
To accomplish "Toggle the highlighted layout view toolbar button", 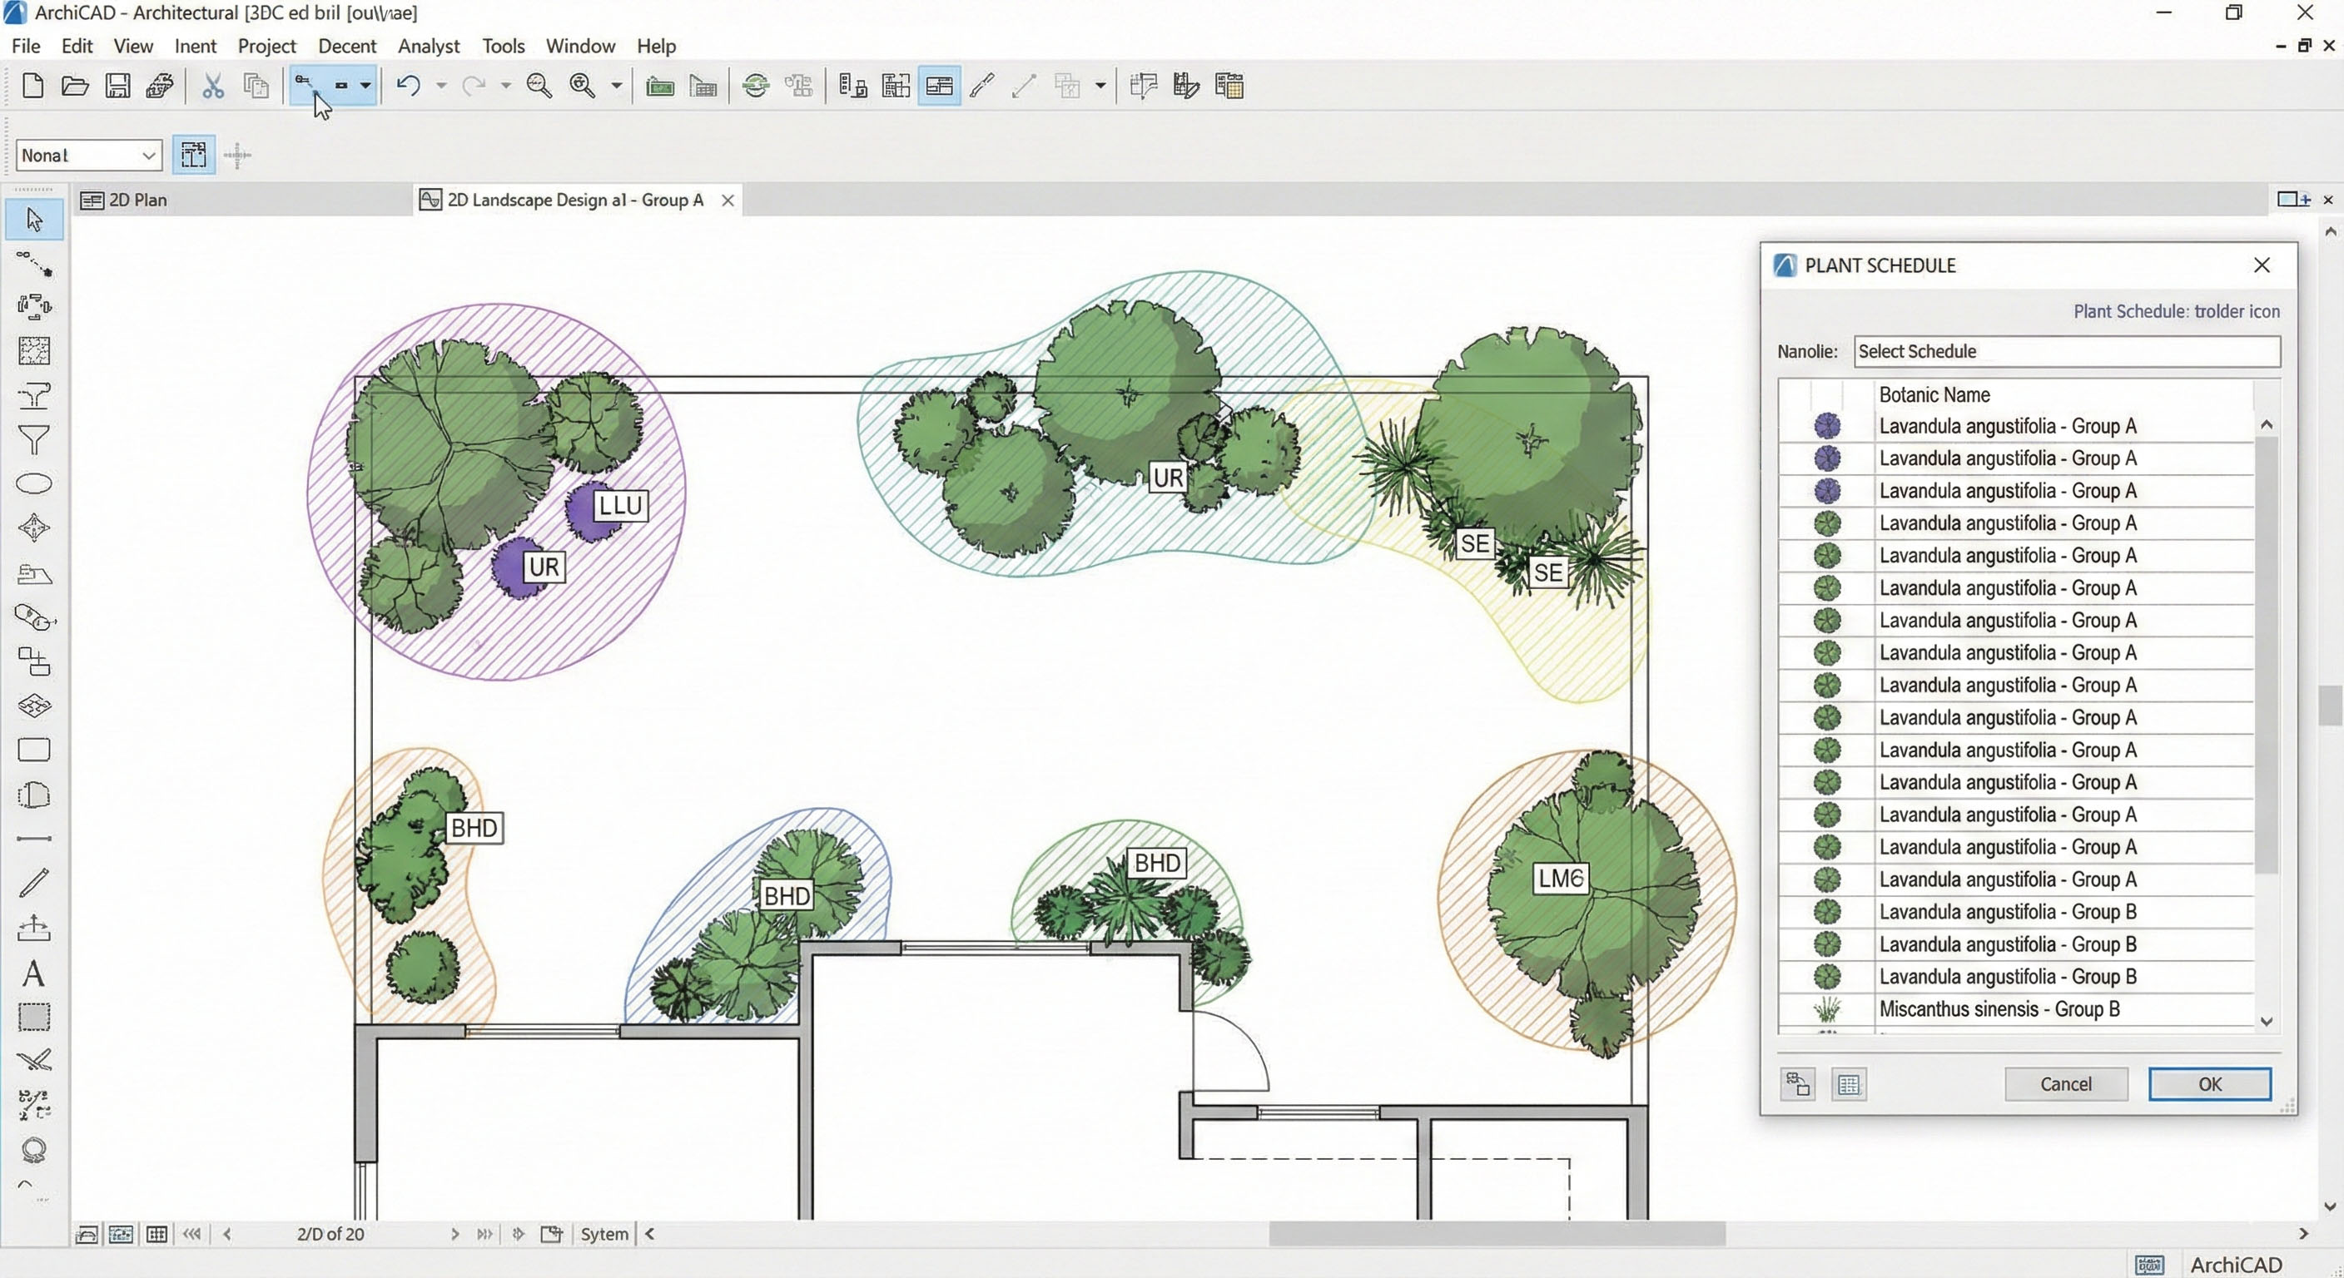I will pyautogui.click(x=938, y=87).
